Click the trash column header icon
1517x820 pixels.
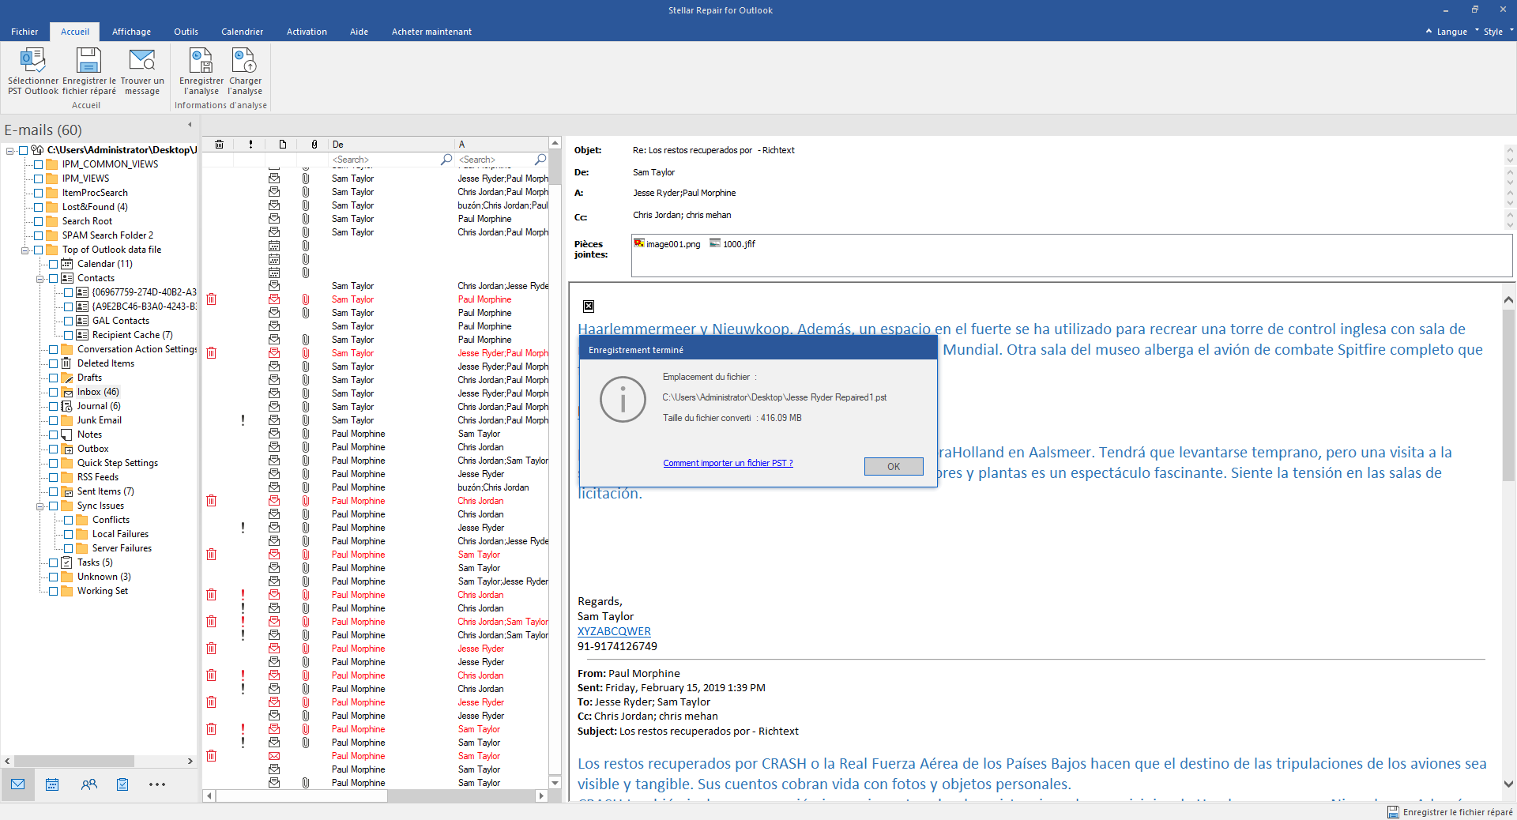click(219, 145)
